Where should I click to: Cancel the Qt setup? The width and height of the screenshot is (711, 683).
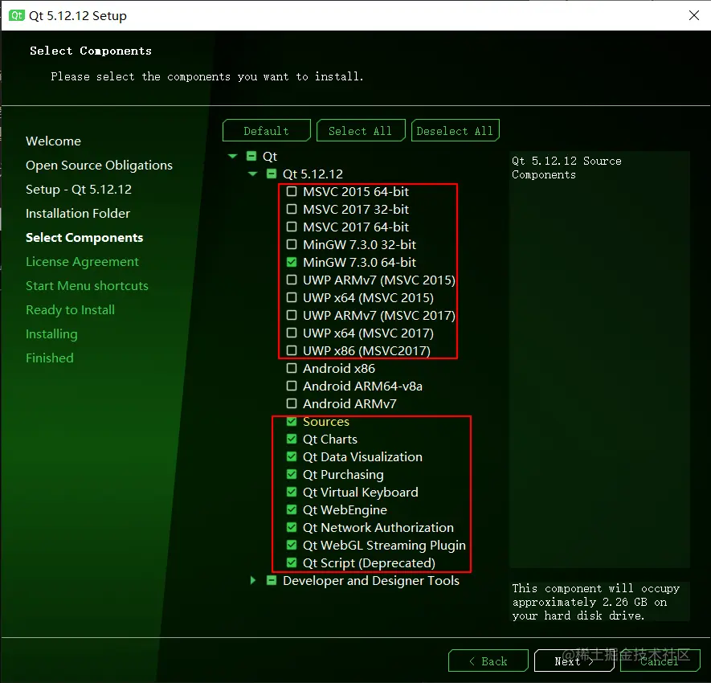click(x=660, y=661)
